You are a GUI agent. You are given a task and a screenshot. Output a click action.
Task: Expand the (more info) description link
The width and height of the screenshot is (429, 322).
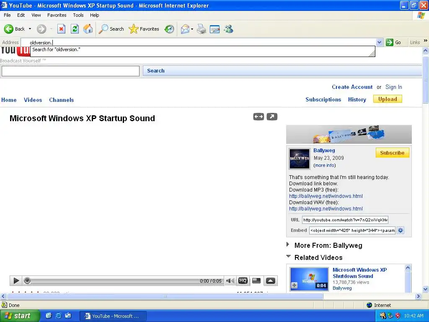(x=325, y=165)
